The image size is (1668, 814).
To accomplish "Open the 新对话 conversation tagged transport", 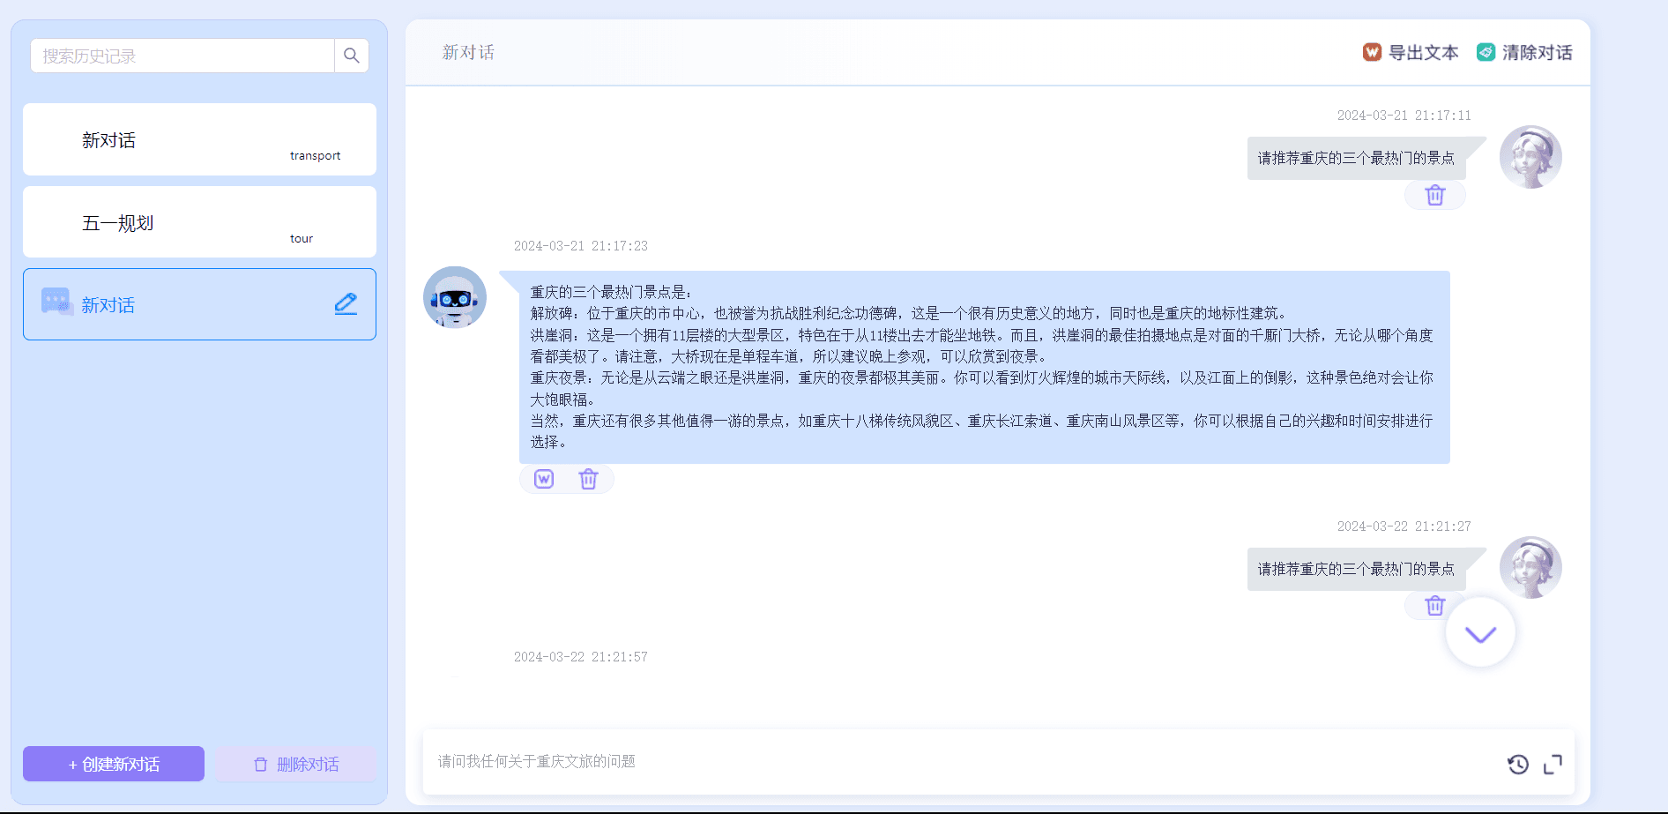I will 199,139.
